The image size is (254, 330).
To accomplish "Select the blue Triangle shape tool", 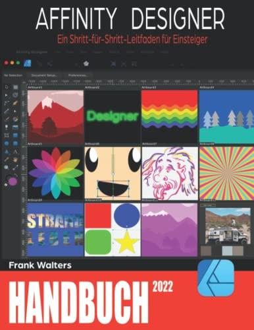I will [x=7, y=152].
